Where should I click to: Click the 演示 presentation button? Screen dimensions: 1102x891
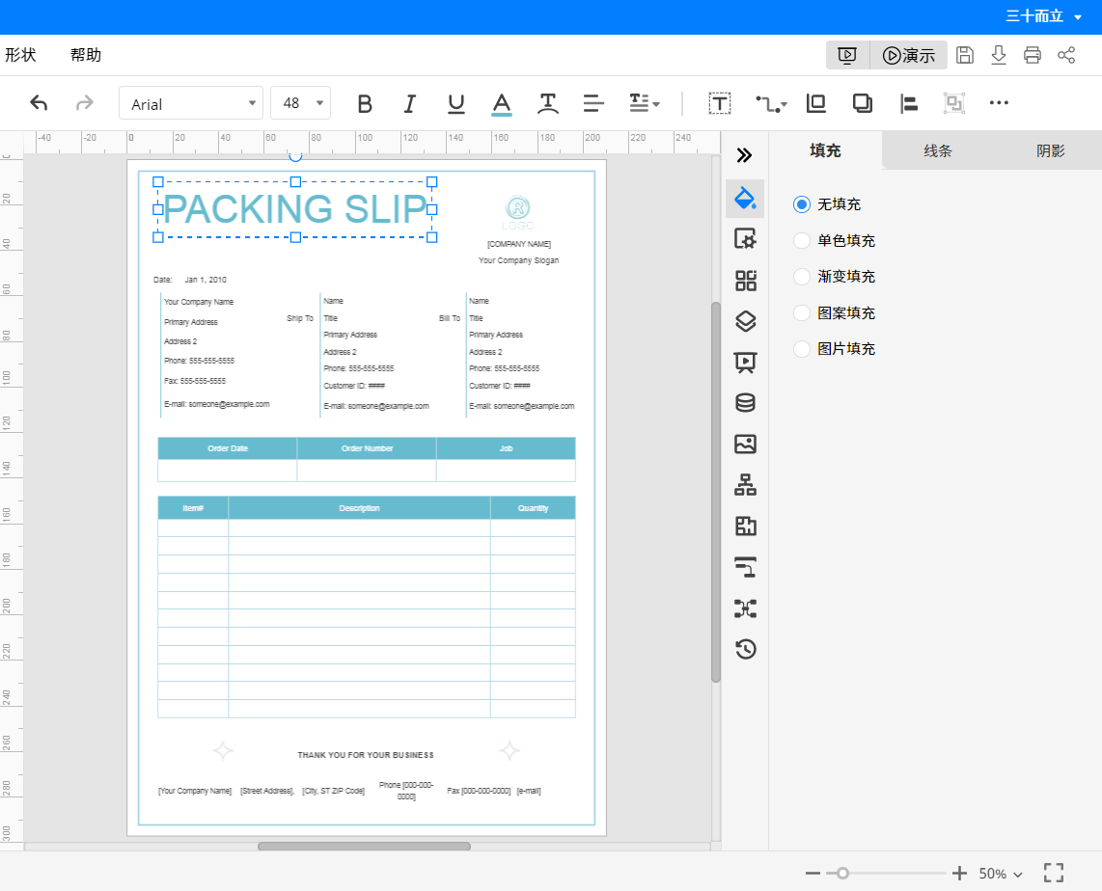pyautogui.click(x=909, y=55)
